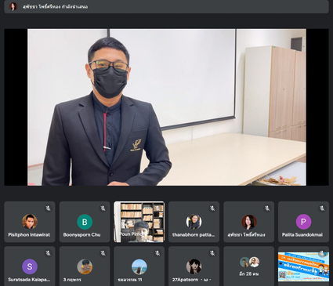
Task: Click the Boonyaporn Chu name label
Action: 81,234
